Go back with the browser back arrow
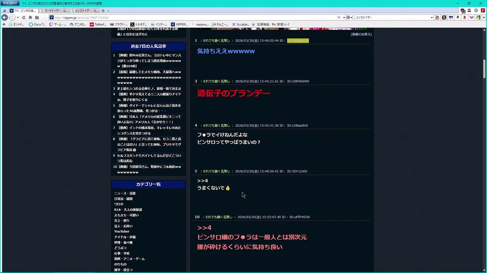Image resolution: width=487 pixels, height=273 pixels. point(5,17)
